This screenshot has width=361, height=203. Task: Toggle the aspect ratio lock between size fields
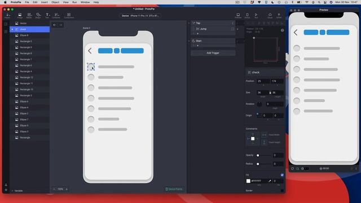pyautogui.click(x=270, y=92)
